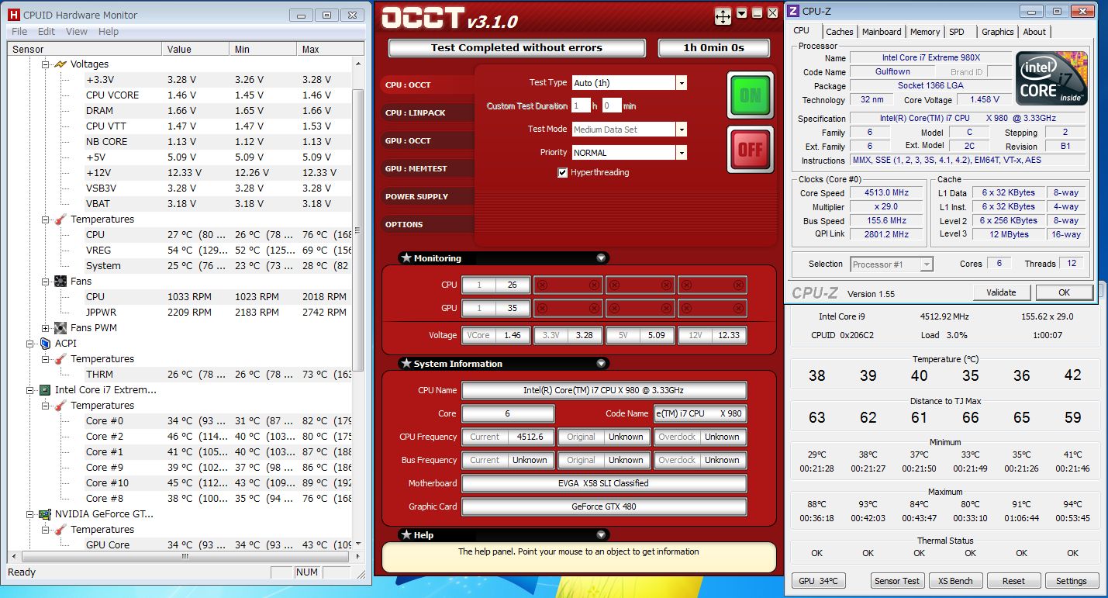Switch to the Graphics tab in CPU-Z
Viewport: 1108px width, 598px height.
click(997, 32)
